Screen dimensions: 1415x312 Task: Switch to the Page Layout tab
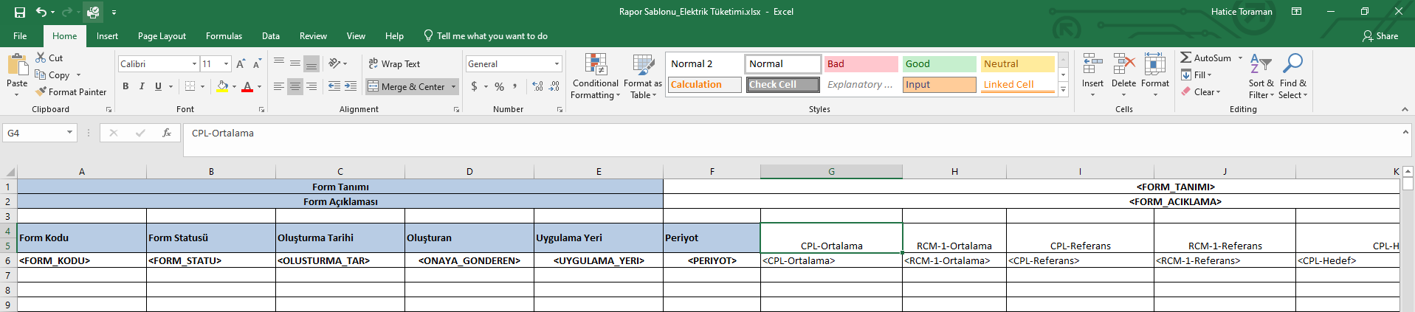(x=162, y=36)
